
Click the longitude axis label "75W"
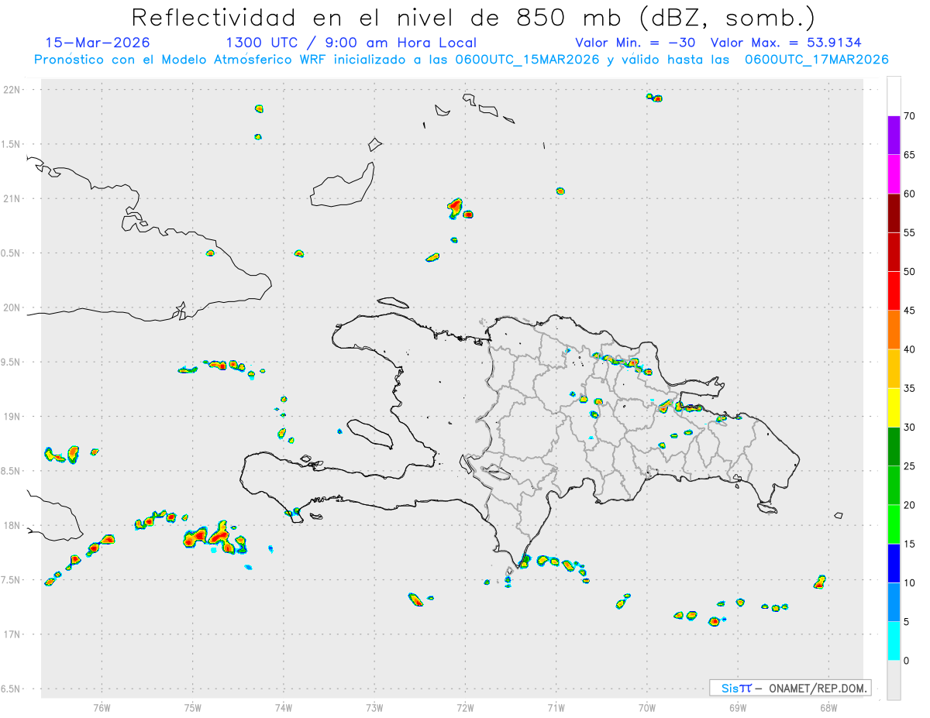point(193,707)
